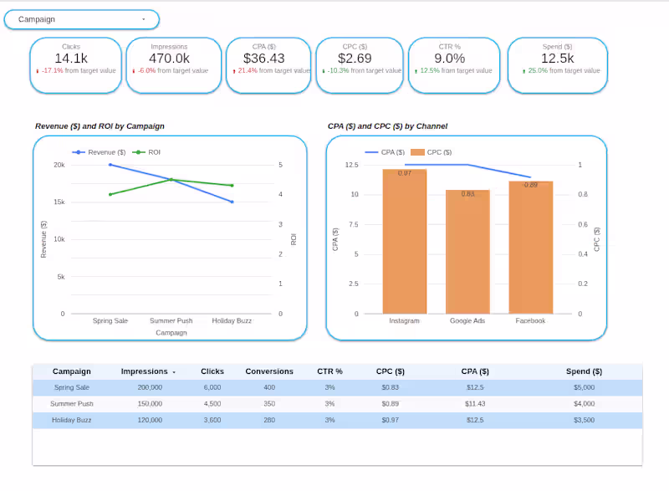Image resolution: width=669 pixels, height=491 pixels.
Task: Click the CPA and CPC by Channel title
Action: (387, 126)
